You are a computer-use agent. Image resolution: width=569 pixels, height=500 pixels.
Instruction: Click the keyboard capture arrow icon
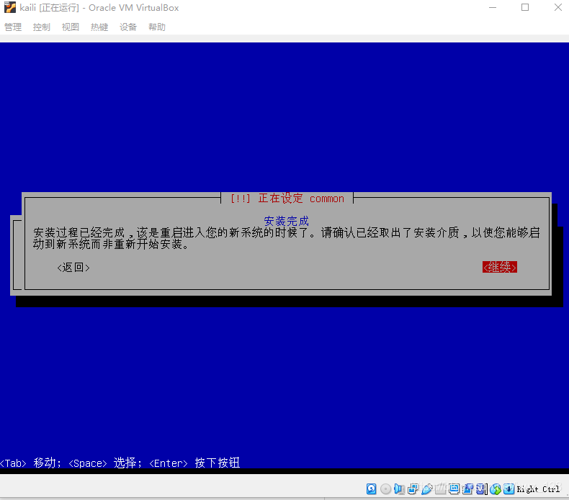point(508,488)
